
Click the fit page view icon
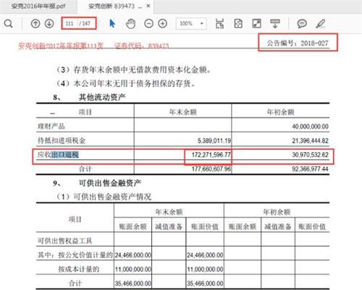pyautogui.click(x=238, y=24)
